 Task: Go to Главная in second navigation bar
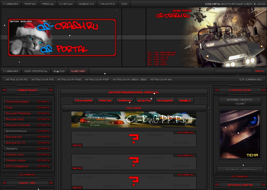pyautogui.click(x=11, y=71)
